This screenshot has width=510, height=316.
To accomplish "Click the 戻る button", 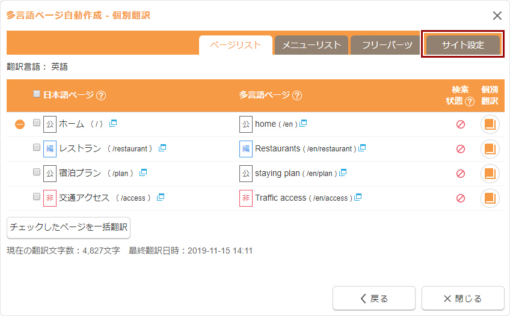I will 374,299.
